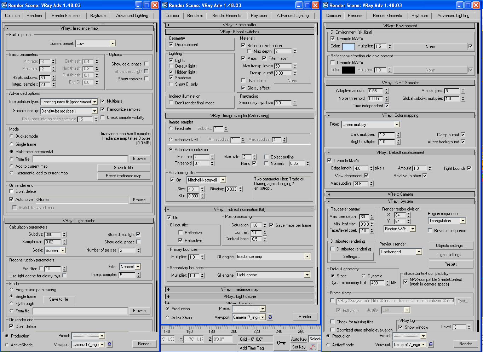Open the Color mapping Type dropdown
The height and width of the screenshot is (352, 483).
tap(370, 125)
